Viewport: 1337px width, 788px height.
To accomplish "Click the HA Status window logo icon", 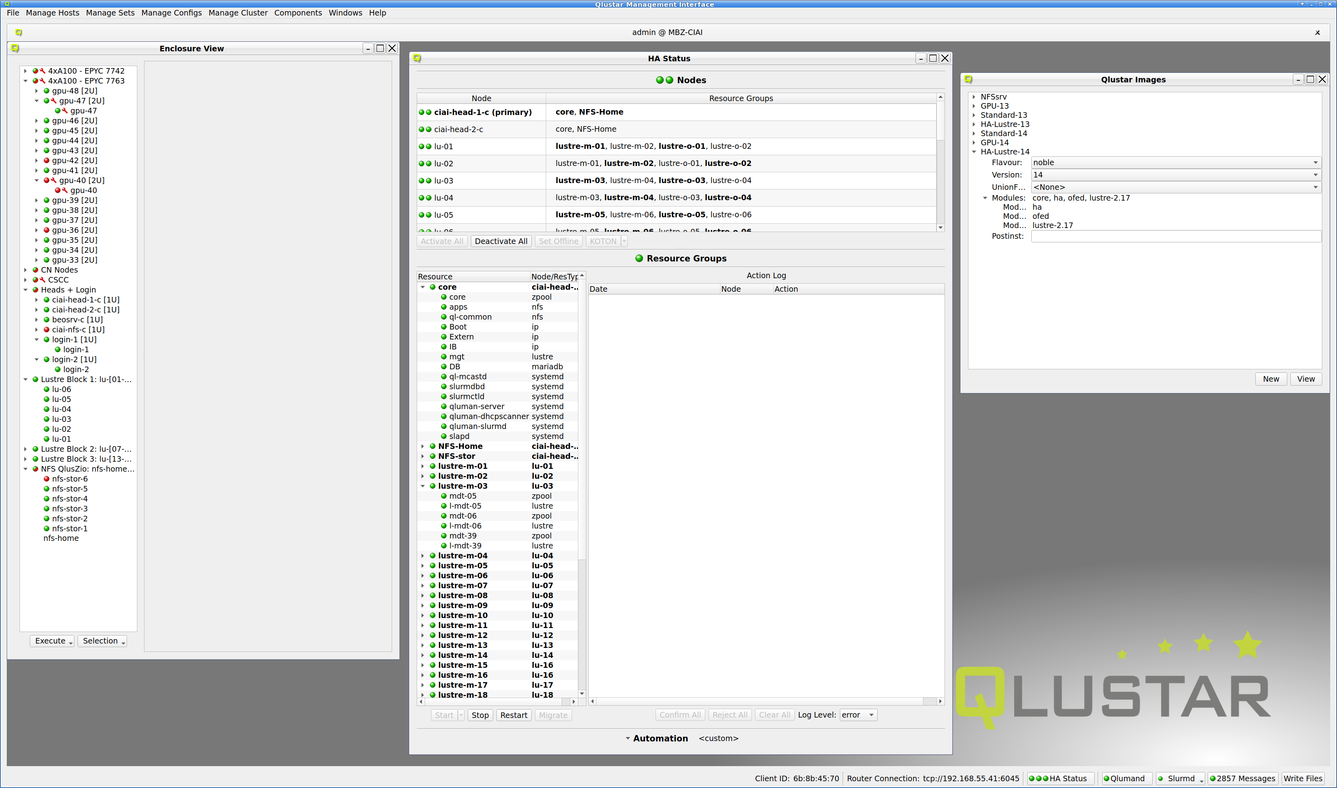I will click(x=418, y=59).
